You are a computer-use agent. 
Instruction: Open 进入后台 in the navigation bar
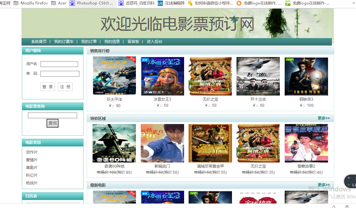pos(155,42)
